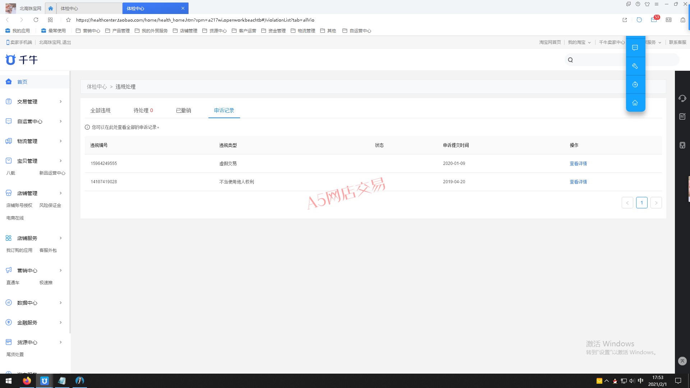Click the home icon in blue floating panel

pyautogui.click(x=635, y=103)
